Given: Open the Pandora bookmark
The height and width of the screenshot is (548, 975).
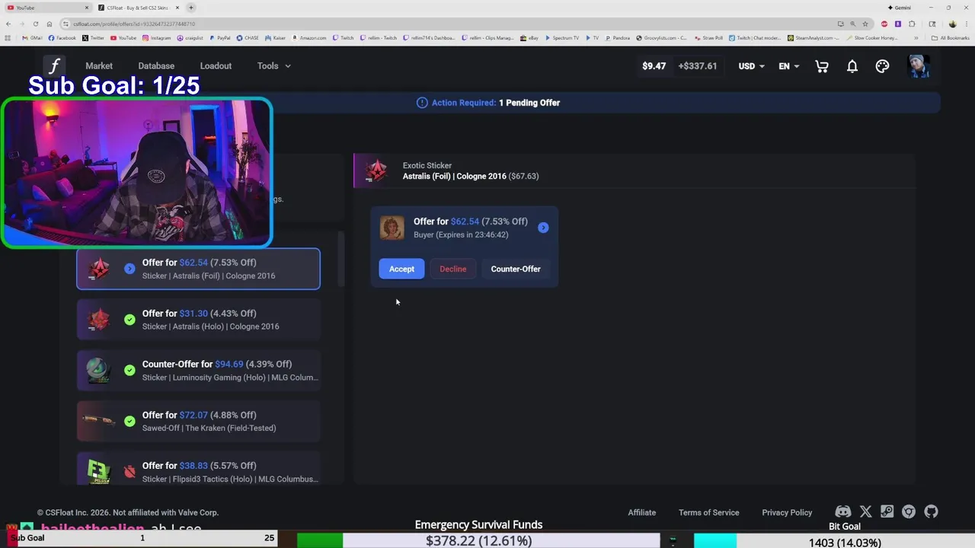Looking at the screenshot, I should click(617, 38).
